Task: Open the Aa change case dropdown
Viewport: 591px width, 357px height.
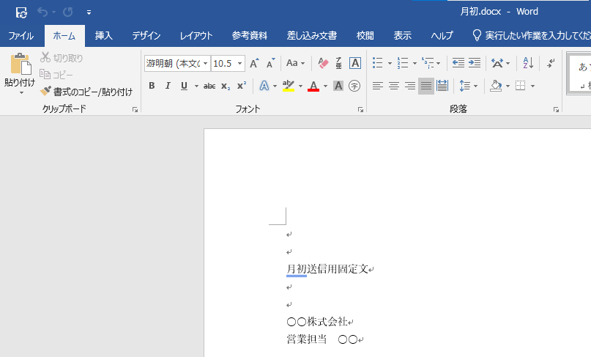Action: coord(296,63)
